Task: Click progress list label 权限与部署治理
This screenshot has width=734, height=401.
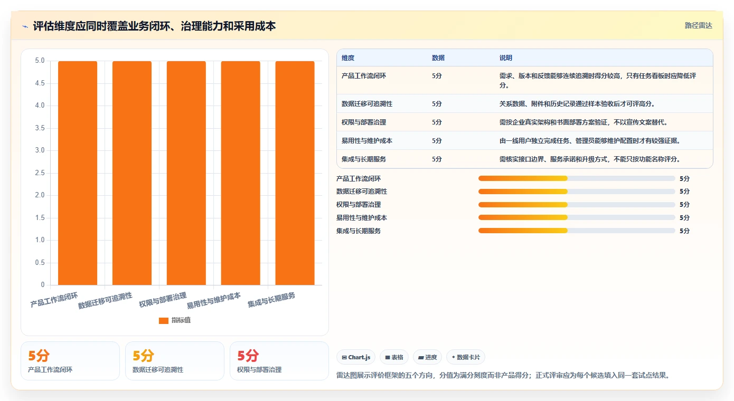Action: tap(359, 205)
